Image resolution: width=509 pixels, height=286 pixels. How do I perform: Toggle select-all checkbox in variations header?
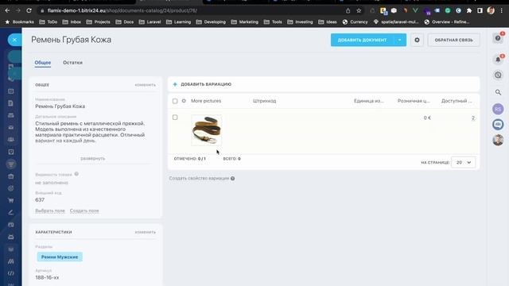(x=175, y=101)
